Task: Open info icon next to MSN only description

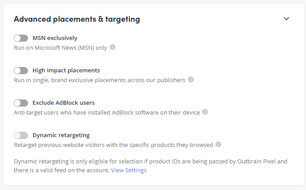Action: pyautogui.click(x=113, y=47)
